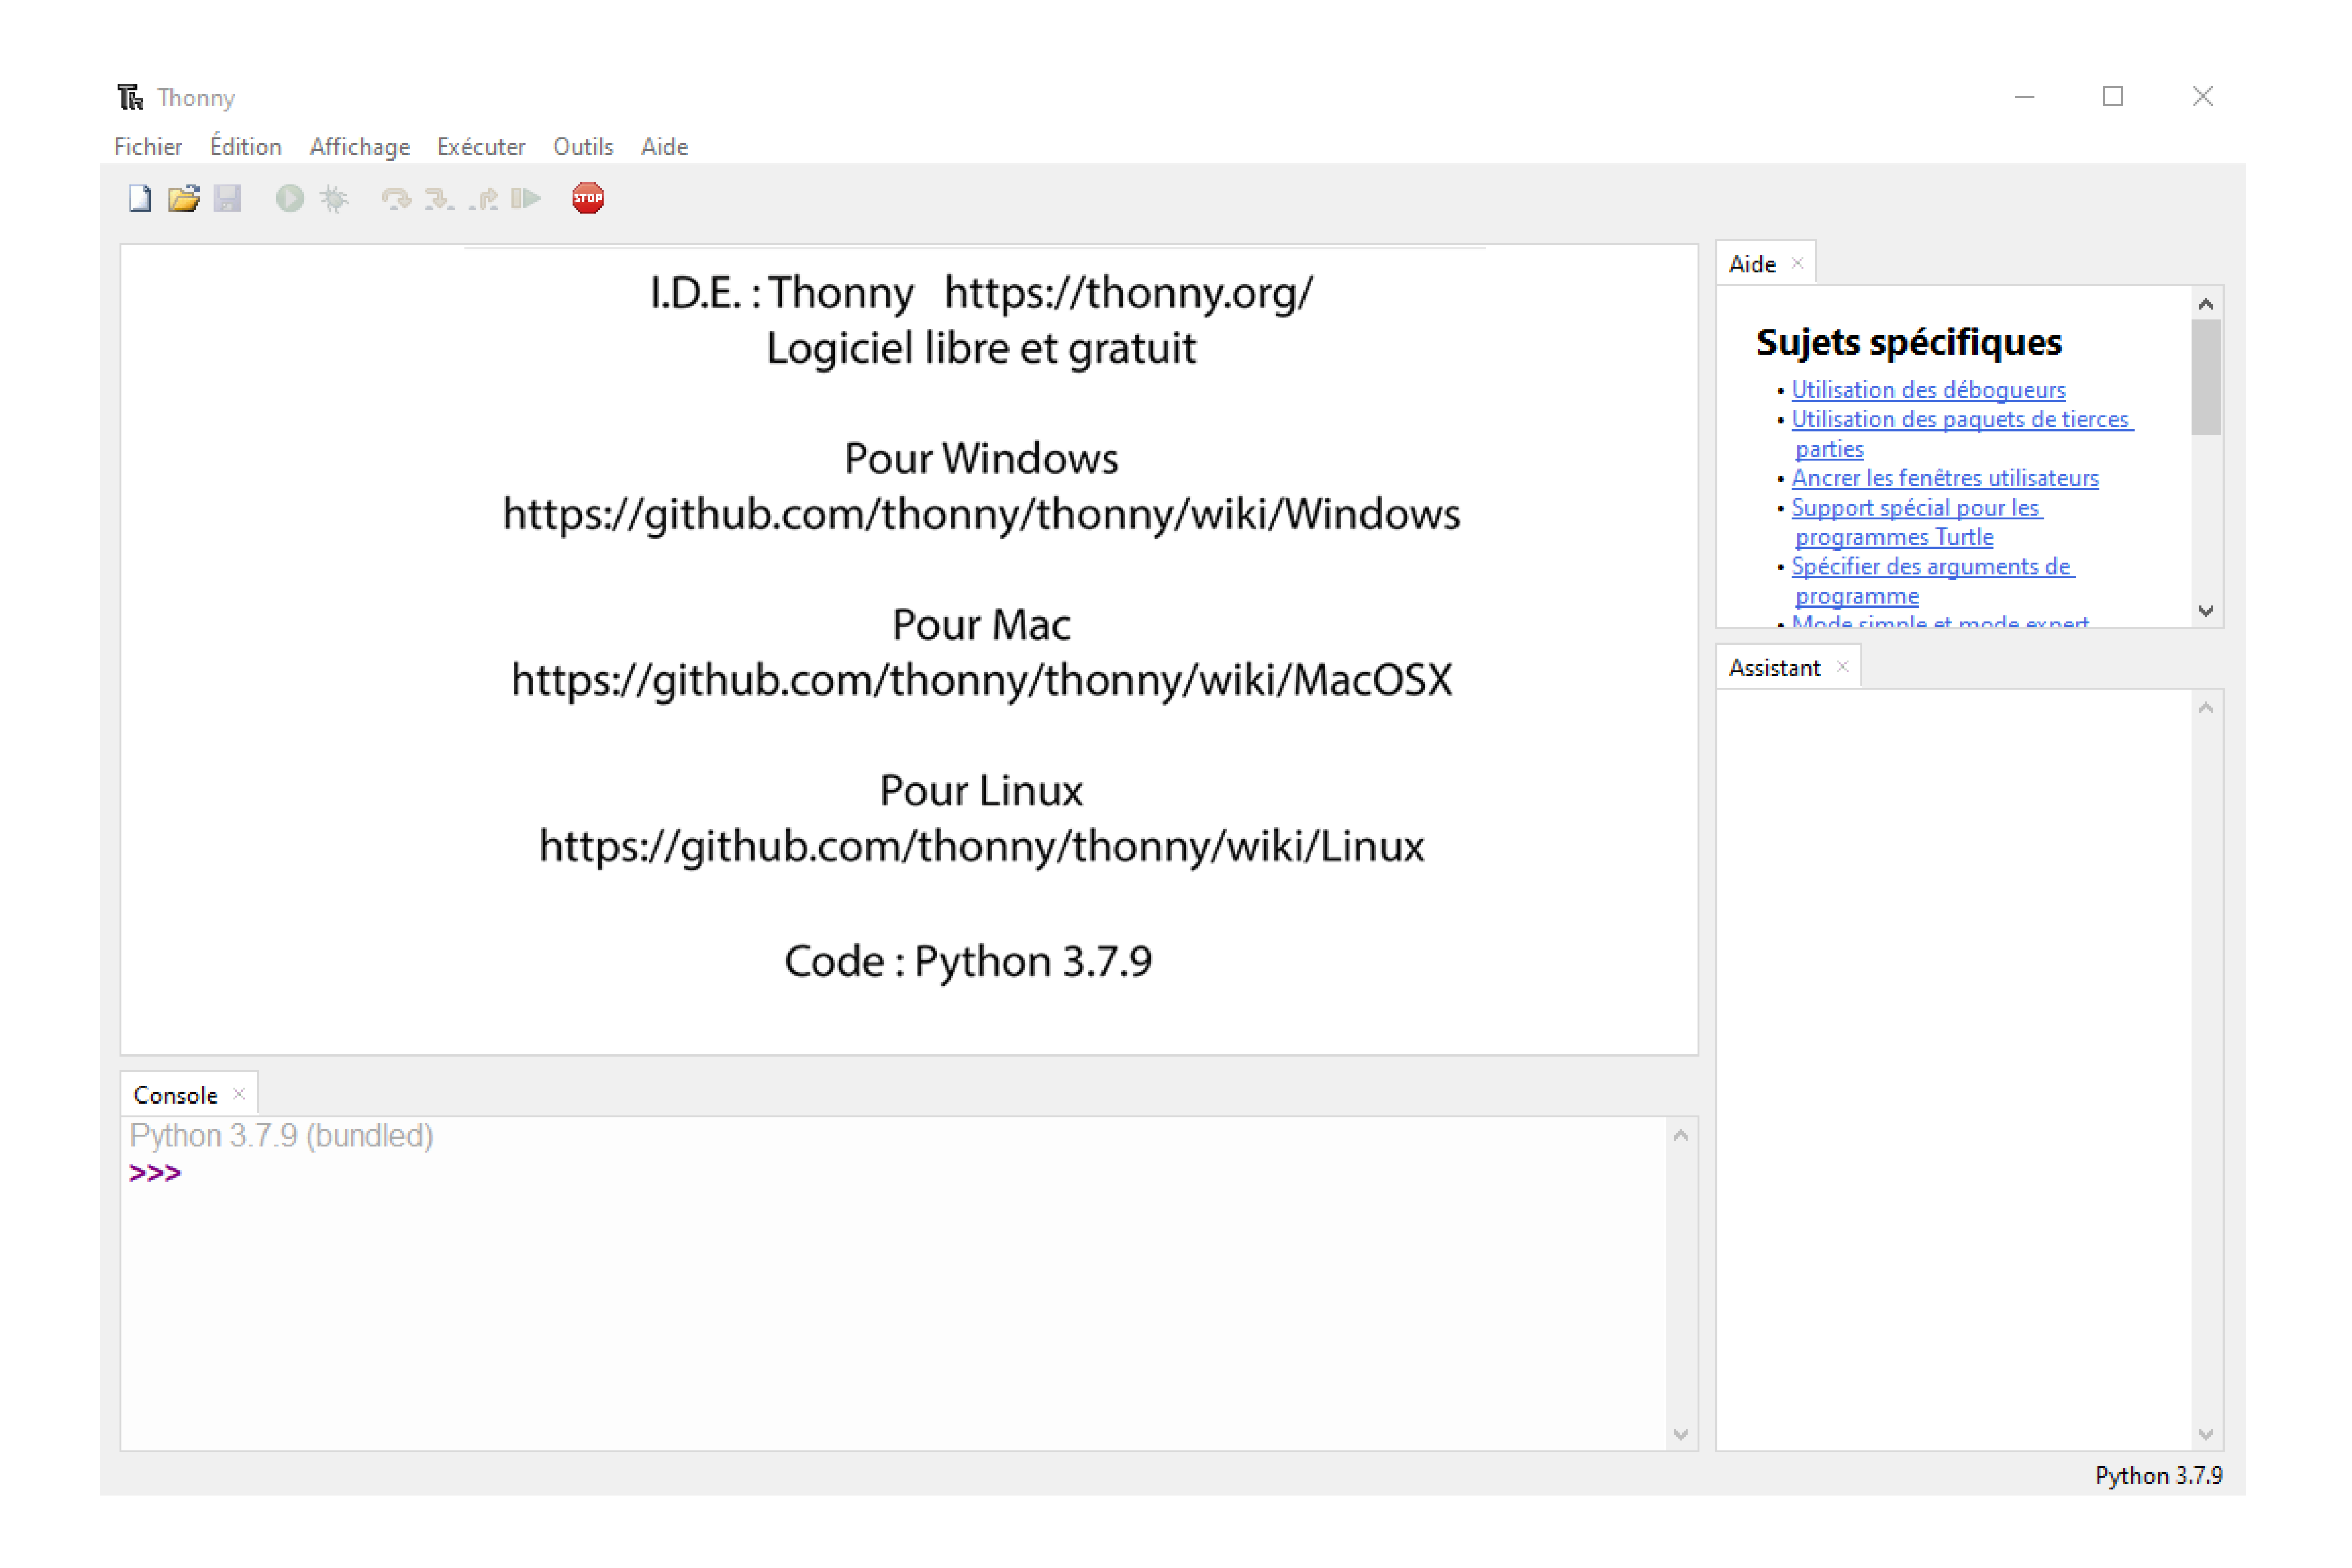Click the Save floppy disk icon
The image size is (2352, 1568).
(228, 199)
